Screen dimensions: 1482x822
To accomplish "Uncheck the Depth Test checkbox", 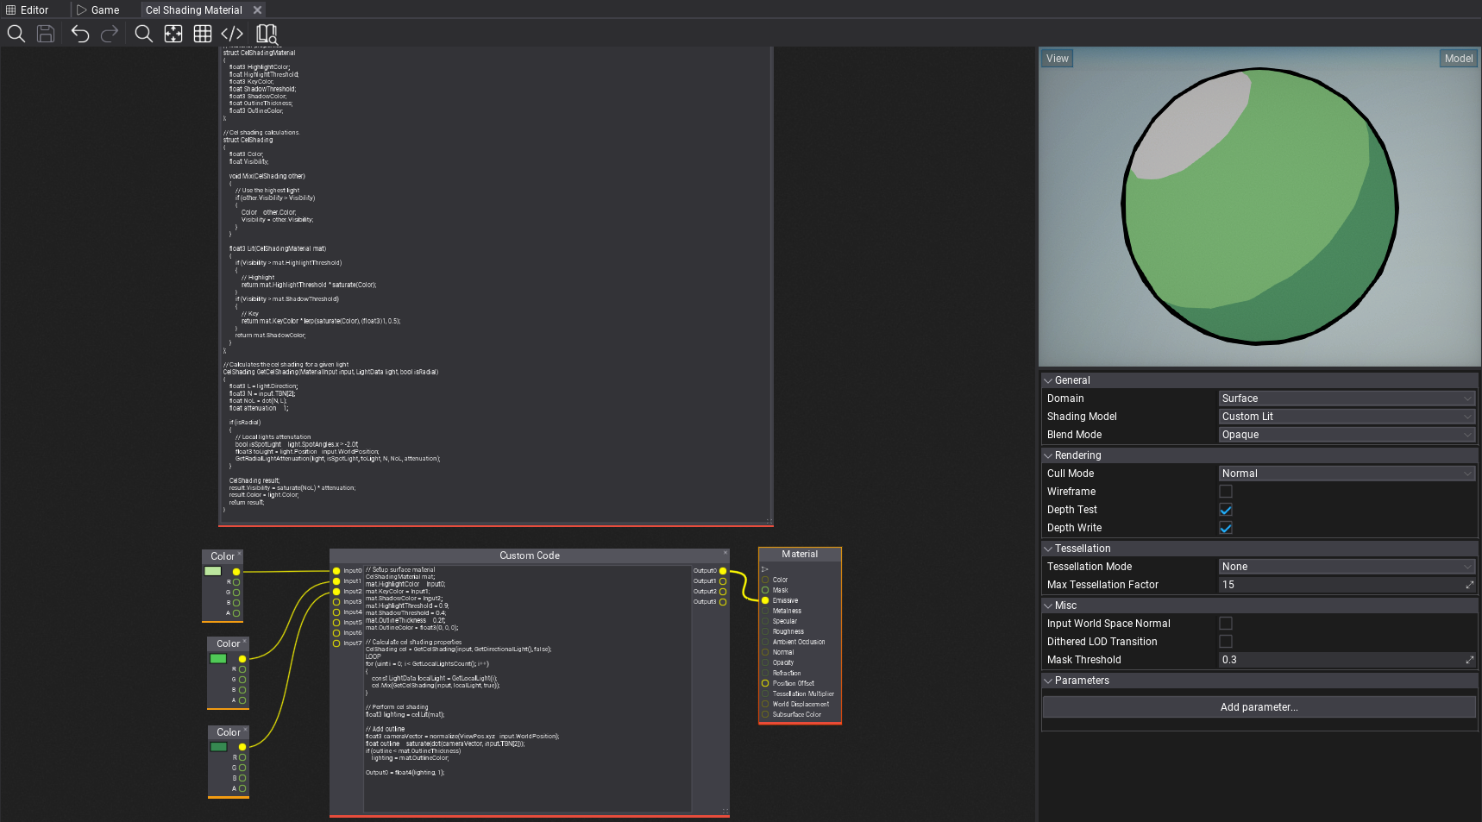I will point(1226,510).
